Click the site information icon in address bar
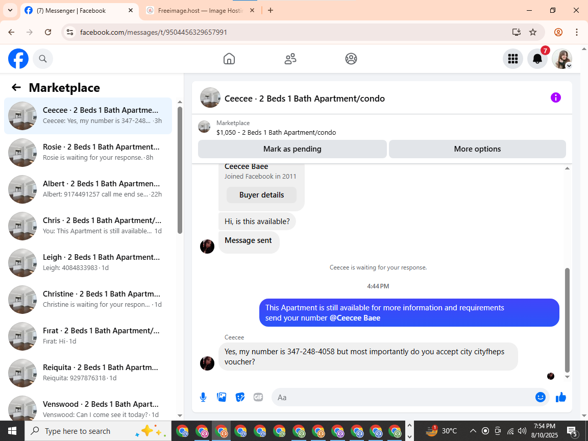The image size is (588, 441). (x=70, y=32)
